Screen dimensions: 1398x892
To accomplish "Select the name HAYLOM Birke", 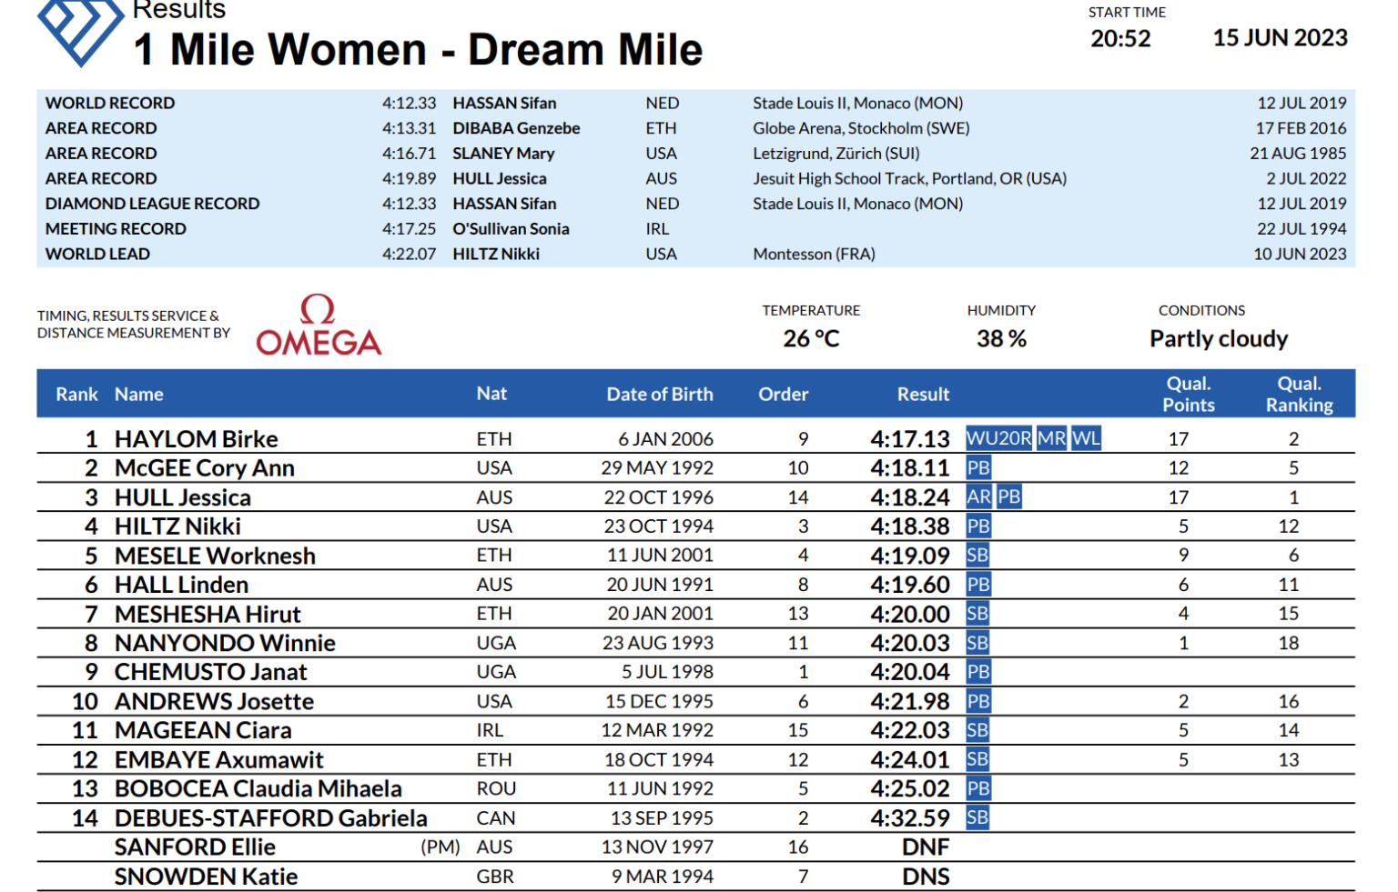I will [x=196, y=439].
